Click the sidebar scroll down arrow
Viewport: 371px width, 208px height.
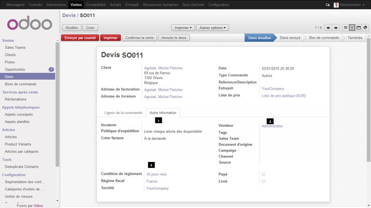[x=57, y=201]
